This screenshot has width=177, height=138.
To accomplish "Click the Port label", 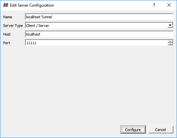I will pyautogui.click(x=6, y=43).
